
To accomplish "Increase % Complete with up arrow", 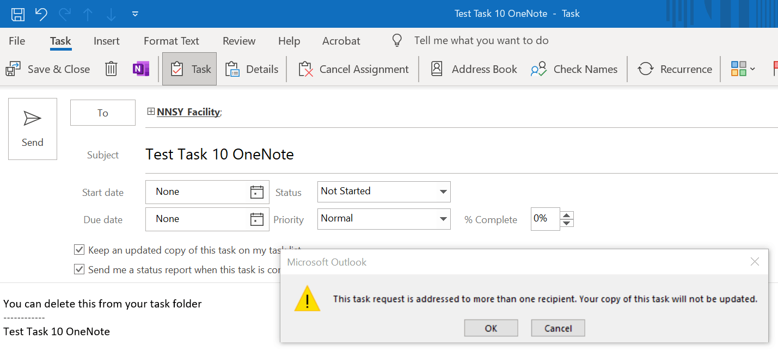I will coord(567,214).
